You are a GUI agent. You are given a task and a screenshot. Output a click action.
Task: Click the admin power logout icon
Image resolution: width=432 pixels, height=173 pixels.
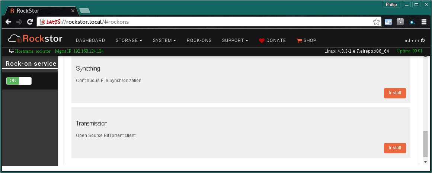click(x=423, y=40)
